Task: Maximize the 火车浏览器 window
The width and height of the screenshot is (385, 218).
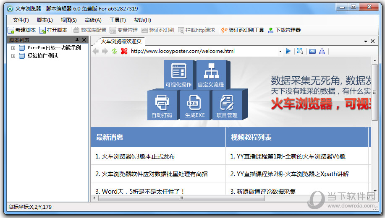Action: (354, 7)
